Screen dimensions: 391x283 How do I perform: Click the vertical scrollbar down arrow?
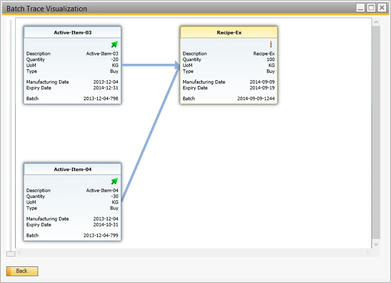[376, 244]
